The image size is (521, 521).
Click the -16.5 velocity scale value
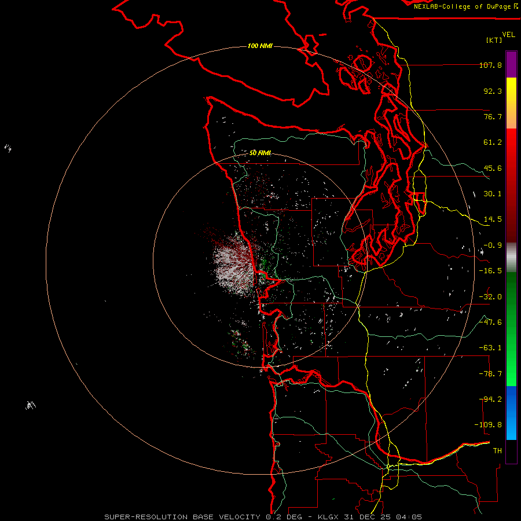click(490, 271)
